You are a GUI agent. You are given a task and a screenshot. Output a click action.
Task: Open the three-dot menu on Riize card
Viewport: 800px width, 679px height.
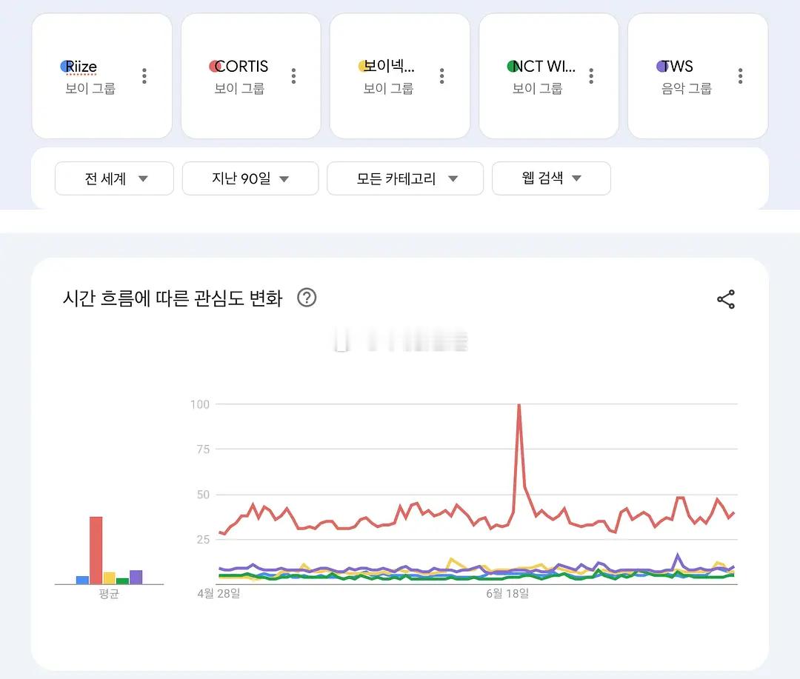[144, 76]
